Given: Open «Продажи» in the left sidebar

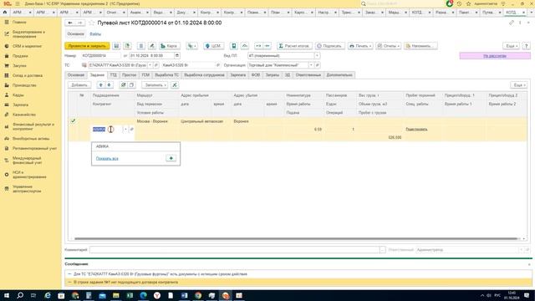Looking at the screenshot, I should pyautogui.click(x=20, y=56).
